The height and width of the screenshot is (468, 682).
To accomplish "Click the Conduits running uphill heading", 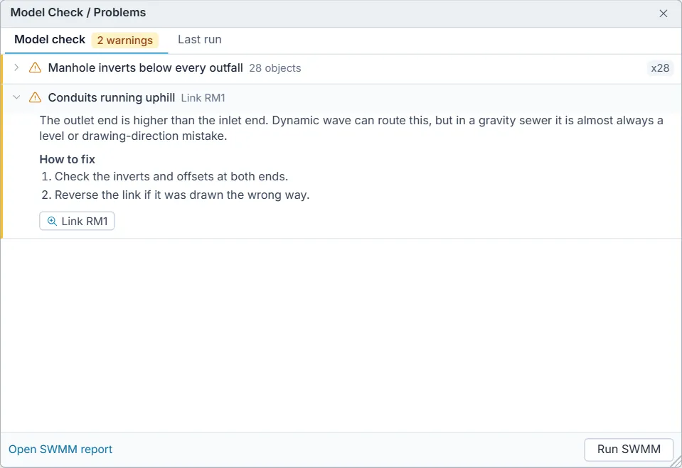I will [112, 97].
